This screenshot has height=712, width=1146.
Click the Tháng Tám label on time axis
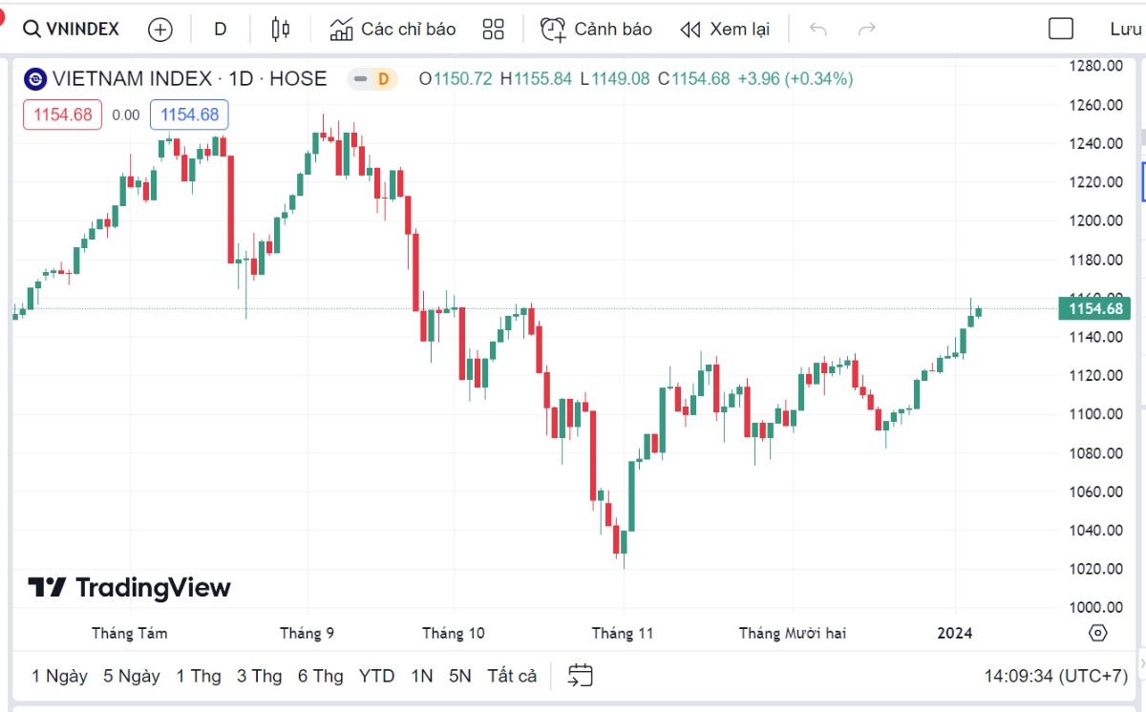pos(129,633)
